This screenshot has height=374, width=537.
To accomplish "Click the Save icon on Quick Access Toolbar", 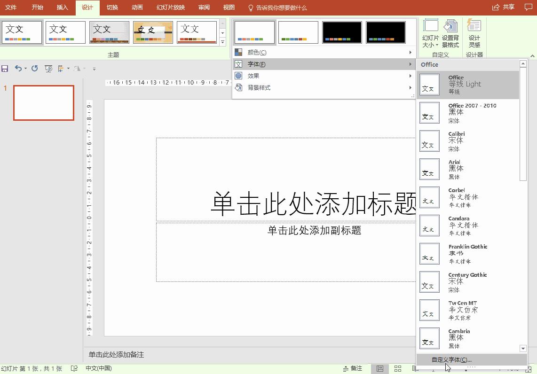I will [x=5, y=68].
